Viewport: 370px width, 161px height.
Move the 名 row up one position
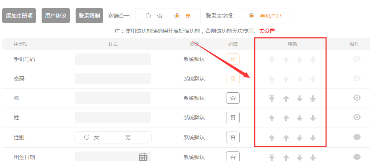pos(286,98)
